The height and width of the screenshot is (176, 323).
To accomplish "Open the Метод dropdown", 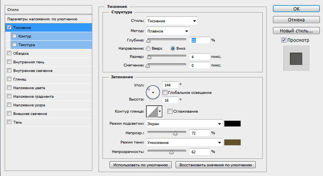I will click(168, 31).
